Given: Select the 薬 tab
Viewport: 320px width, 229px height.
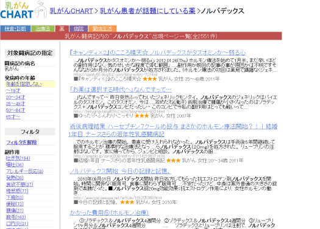Looking at the screenshot, I should click(62, 29).
